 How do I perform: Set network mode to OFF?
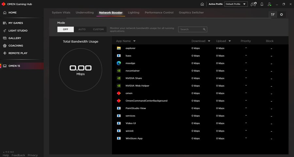coord(66,29)
